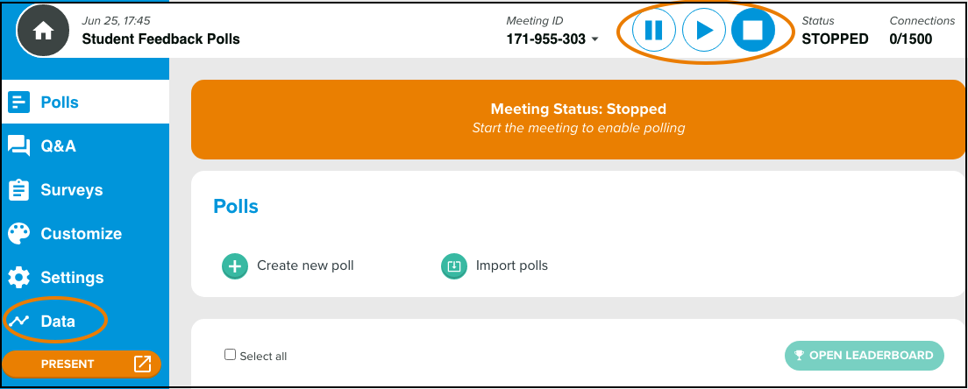Open the Customize palette section

coord(85,234)
